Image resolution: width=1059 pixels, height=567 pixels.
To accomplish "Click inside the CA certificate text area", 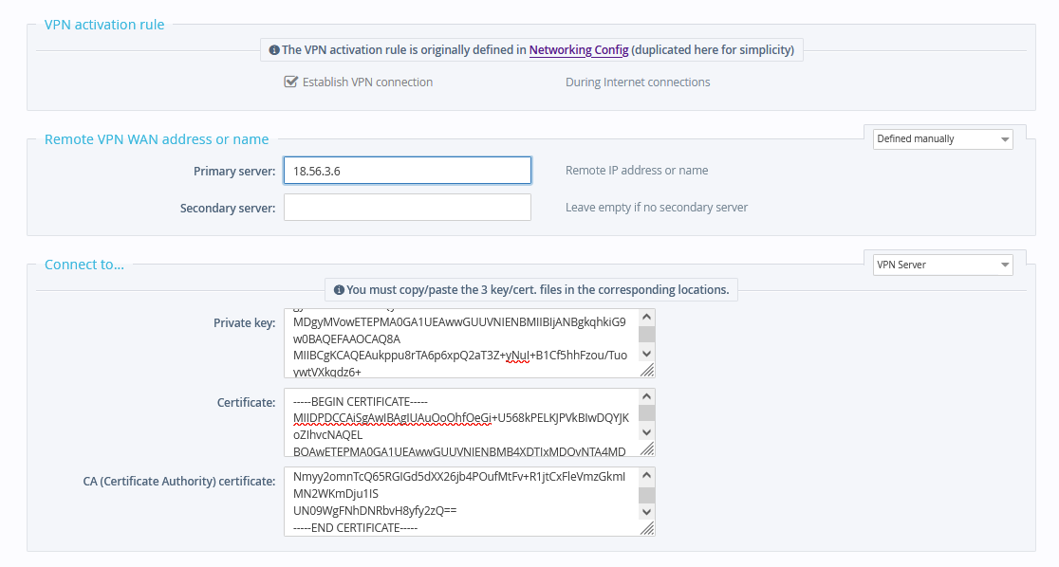I will tap(460, 501).
